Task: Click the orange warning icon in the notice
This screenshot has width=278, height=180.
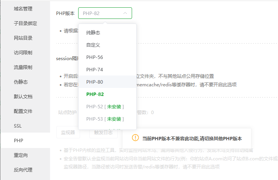Action: click(x=135, y=138)
